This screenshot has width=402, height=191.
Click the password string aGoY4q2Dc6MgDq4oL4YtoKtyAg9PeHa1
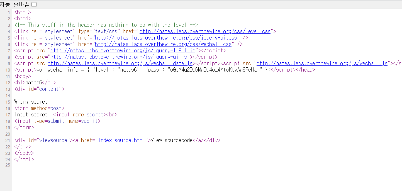click(215, 70)
